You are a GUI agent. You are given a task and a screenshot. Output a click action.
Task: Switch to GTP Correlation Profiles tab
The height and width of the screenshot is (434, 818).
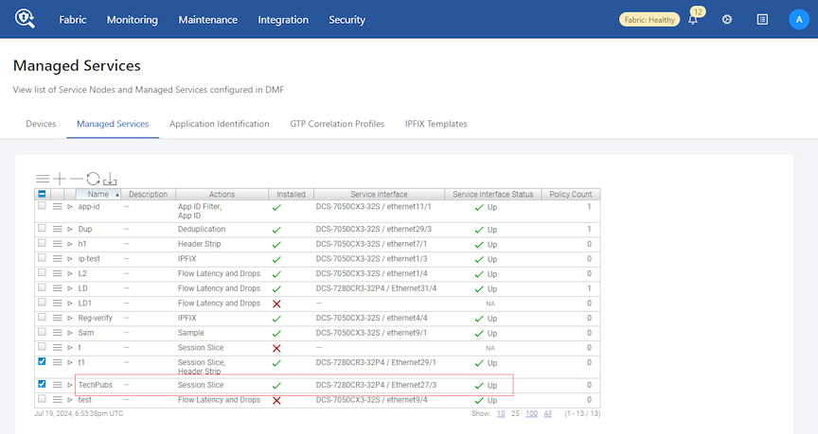pyautogui.click(x=337, y=124)
